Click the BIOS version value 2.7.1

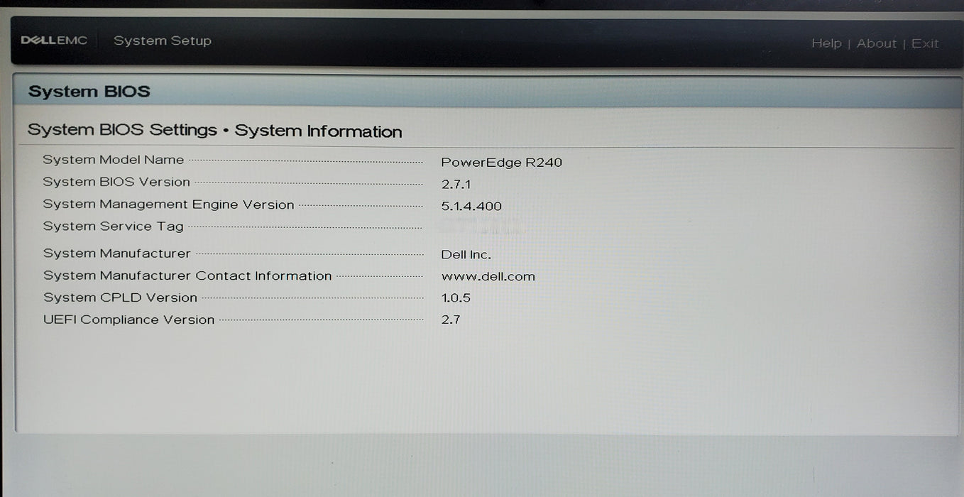click(456, 184)
